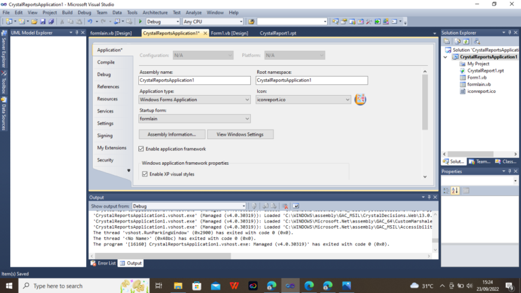Select iconreport.ico in Solution Explorer

click(x=481, y=92)
